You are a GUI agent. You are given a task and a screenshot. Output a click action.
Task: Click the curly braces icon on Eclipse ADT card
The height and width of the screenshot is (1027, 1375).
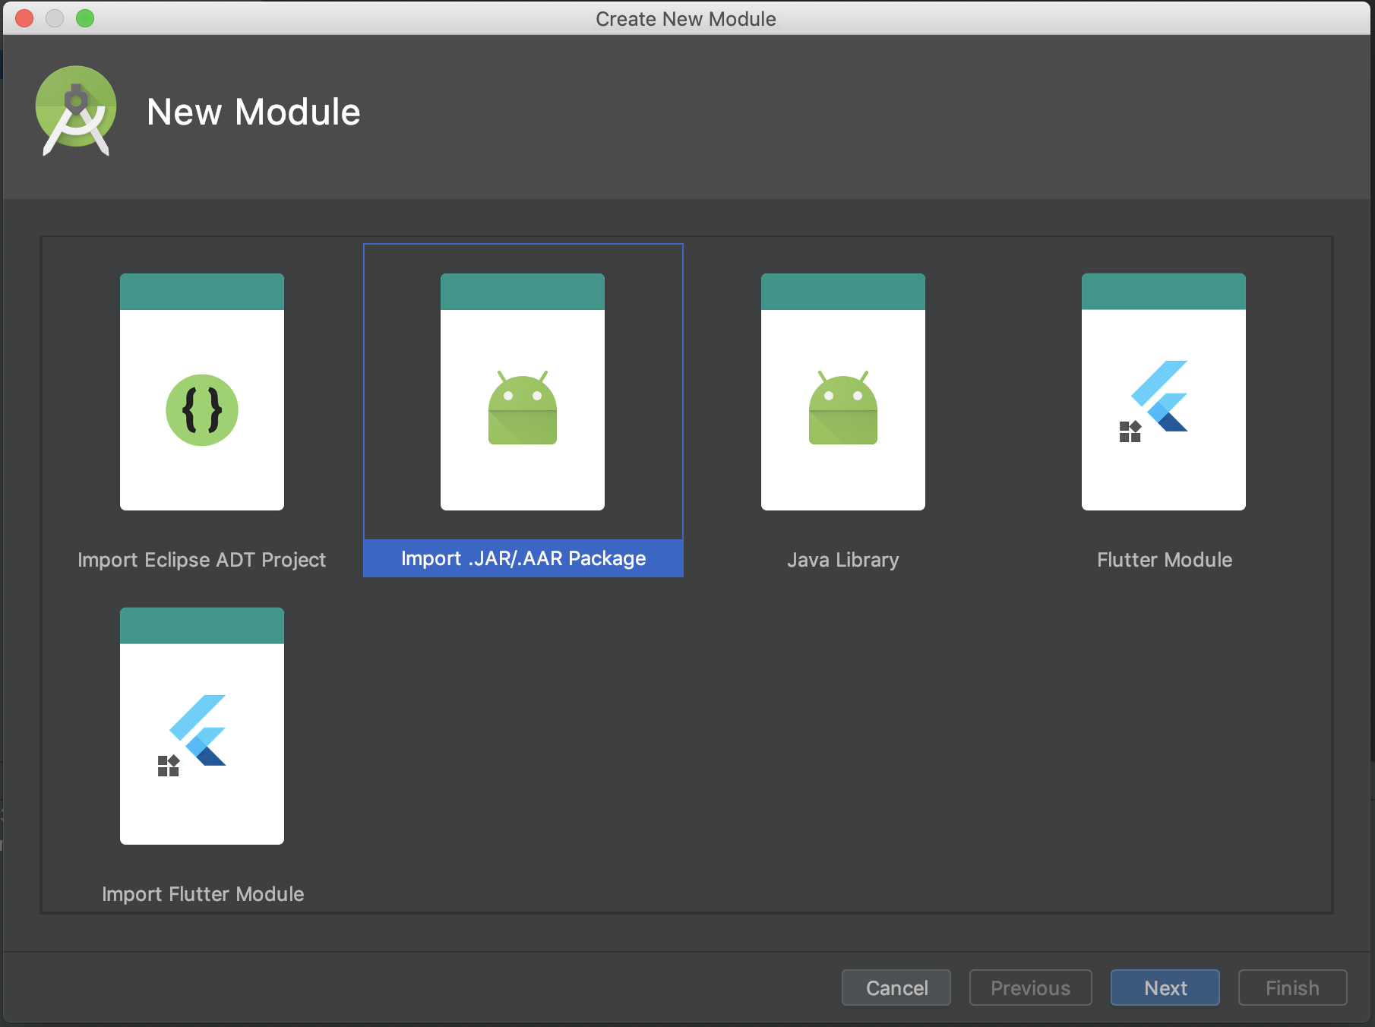click(x=201, y=409)
